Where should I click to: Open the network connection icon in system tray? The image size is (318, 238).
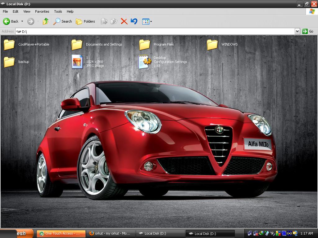point(250,233)
